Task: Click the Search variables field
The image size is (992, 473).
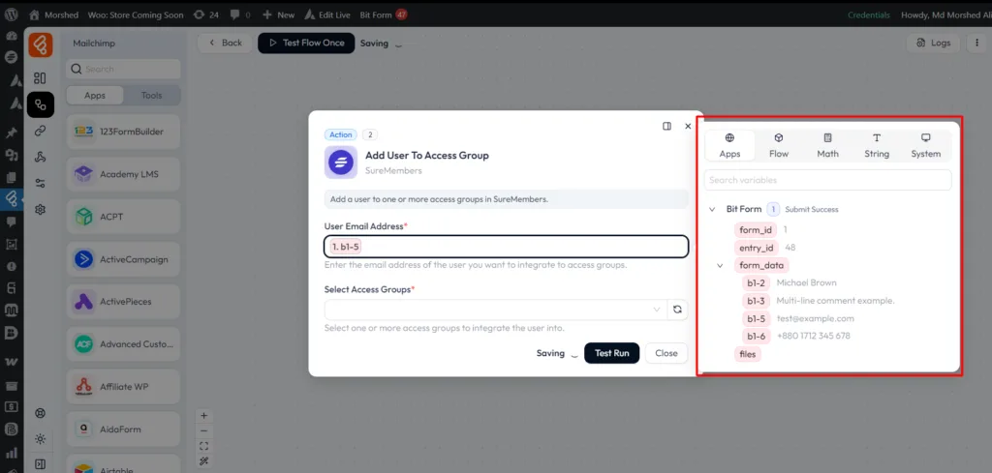Action: pyautogui.click(x=827, y=180)
